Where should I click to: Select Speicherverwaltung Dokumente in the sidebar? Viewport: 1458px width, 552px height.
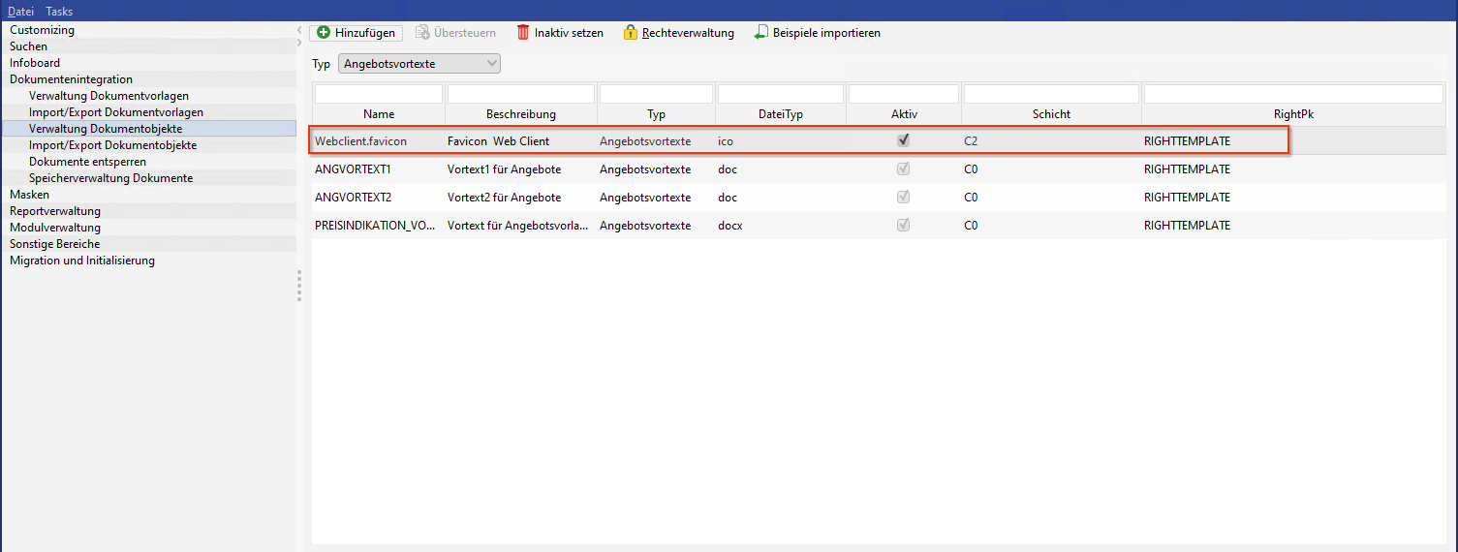[110, 178]
